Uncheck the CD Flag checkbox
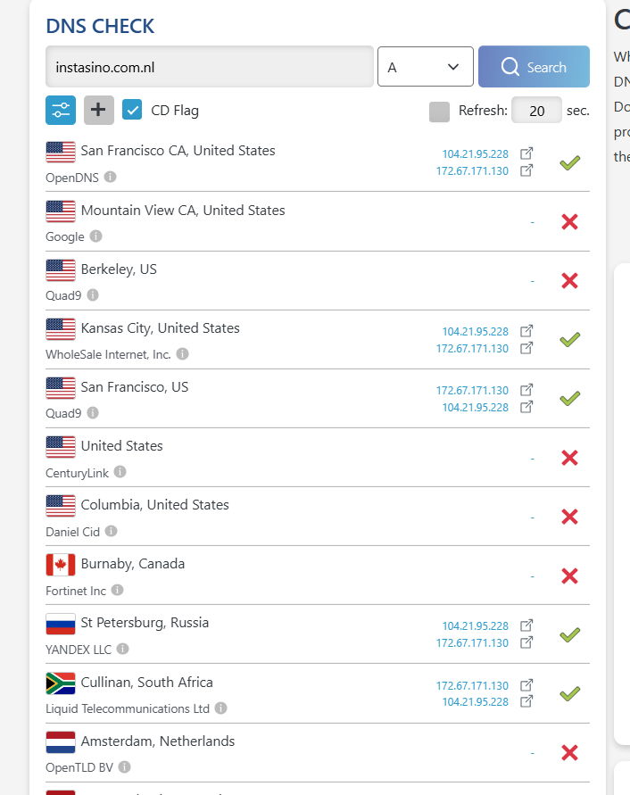The width and height of the screenshot is (630, 795). click(132, 110)
